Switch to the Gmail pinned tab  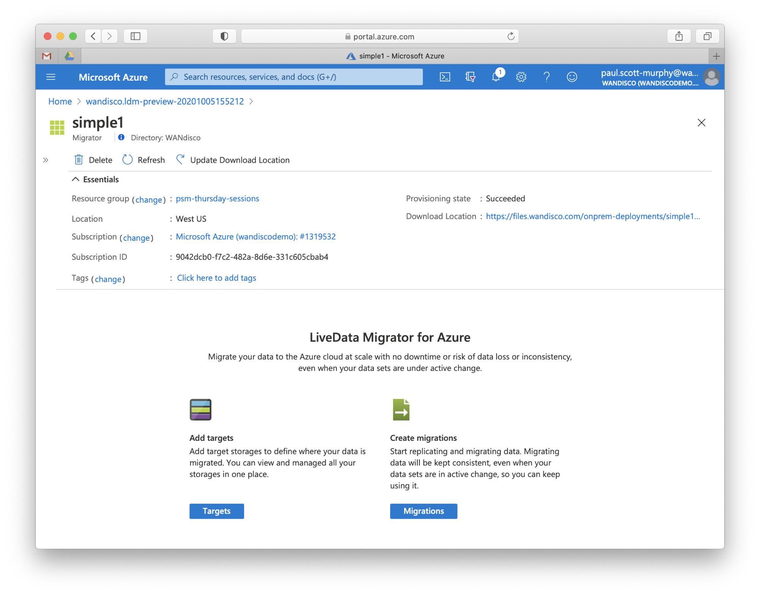pyautogui.click(x=47, y=56)
